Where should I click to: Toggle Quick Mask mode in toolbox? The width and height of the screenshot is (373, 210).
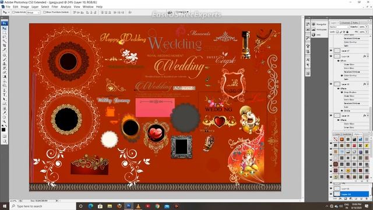tap(4, 136)
